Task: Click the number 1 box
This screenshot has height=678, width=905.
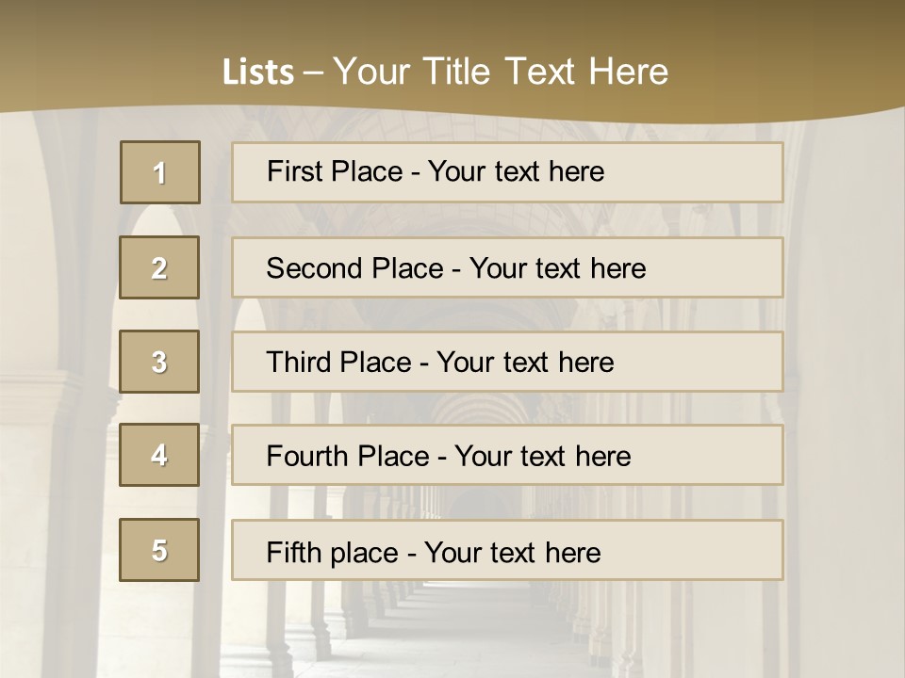Action: click(x=160, y=172)
